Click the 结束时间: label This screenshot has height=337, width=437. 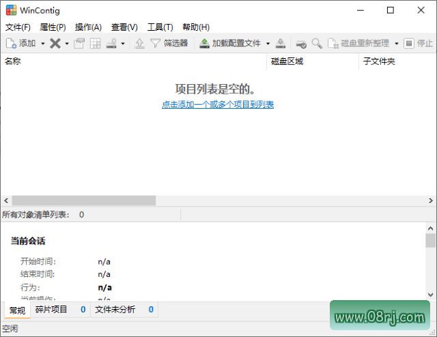[x=38, y=274]
